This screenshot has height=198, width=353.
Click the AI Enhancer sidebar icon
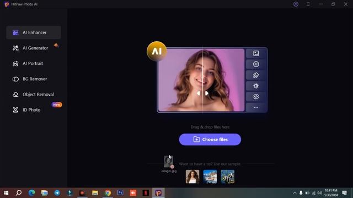pyautogui.click(x=15, y=33)
